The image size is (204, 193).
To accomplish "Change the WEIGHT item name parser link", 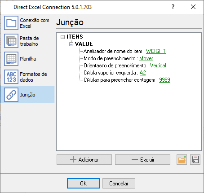I will pyautogui.click(x=156, y=51).
